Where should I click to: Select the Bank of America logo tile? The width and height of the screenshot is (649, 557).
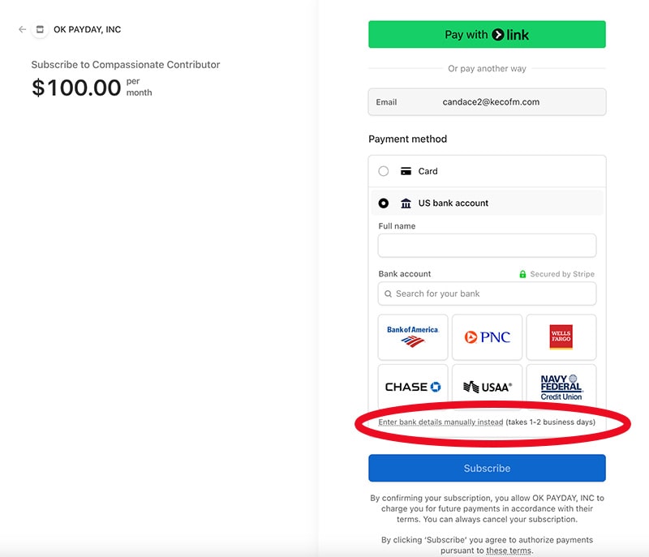[413, 336]
